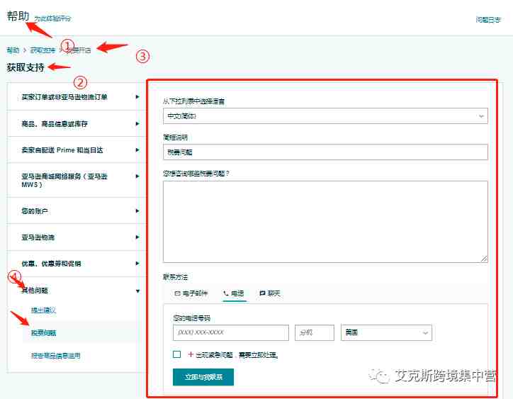Click the 帮助 breadcrumb link
This screenshot has height=399, width=513.
[13, 50]
